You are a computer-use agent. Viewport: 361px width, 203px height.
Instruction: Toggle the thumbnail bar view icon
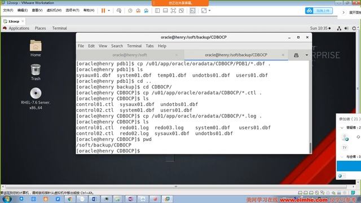165,11
